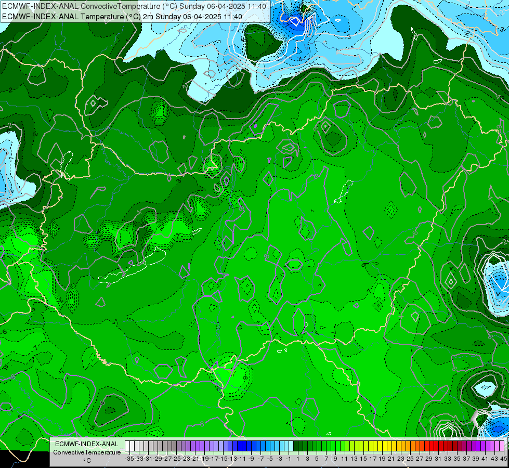
Task: Click the 'ConvectiveTemperature' legend label
Action: coord(87,452)
